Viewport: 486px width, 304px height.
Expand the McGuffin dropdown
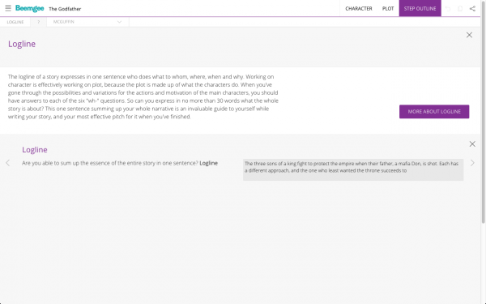[x=87, y=22]
